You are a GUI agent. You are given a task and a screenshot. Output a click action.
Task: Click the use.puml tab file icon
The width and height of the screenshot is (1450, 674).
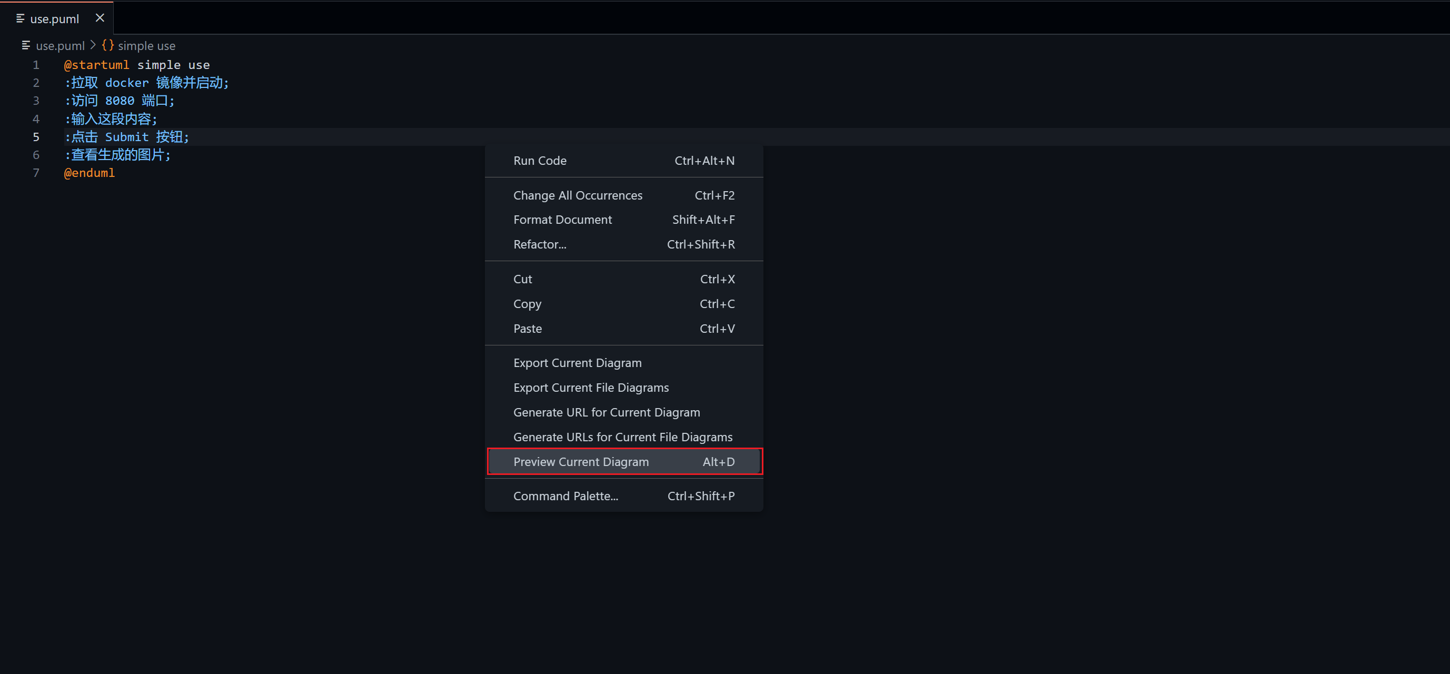pos(20,18)
